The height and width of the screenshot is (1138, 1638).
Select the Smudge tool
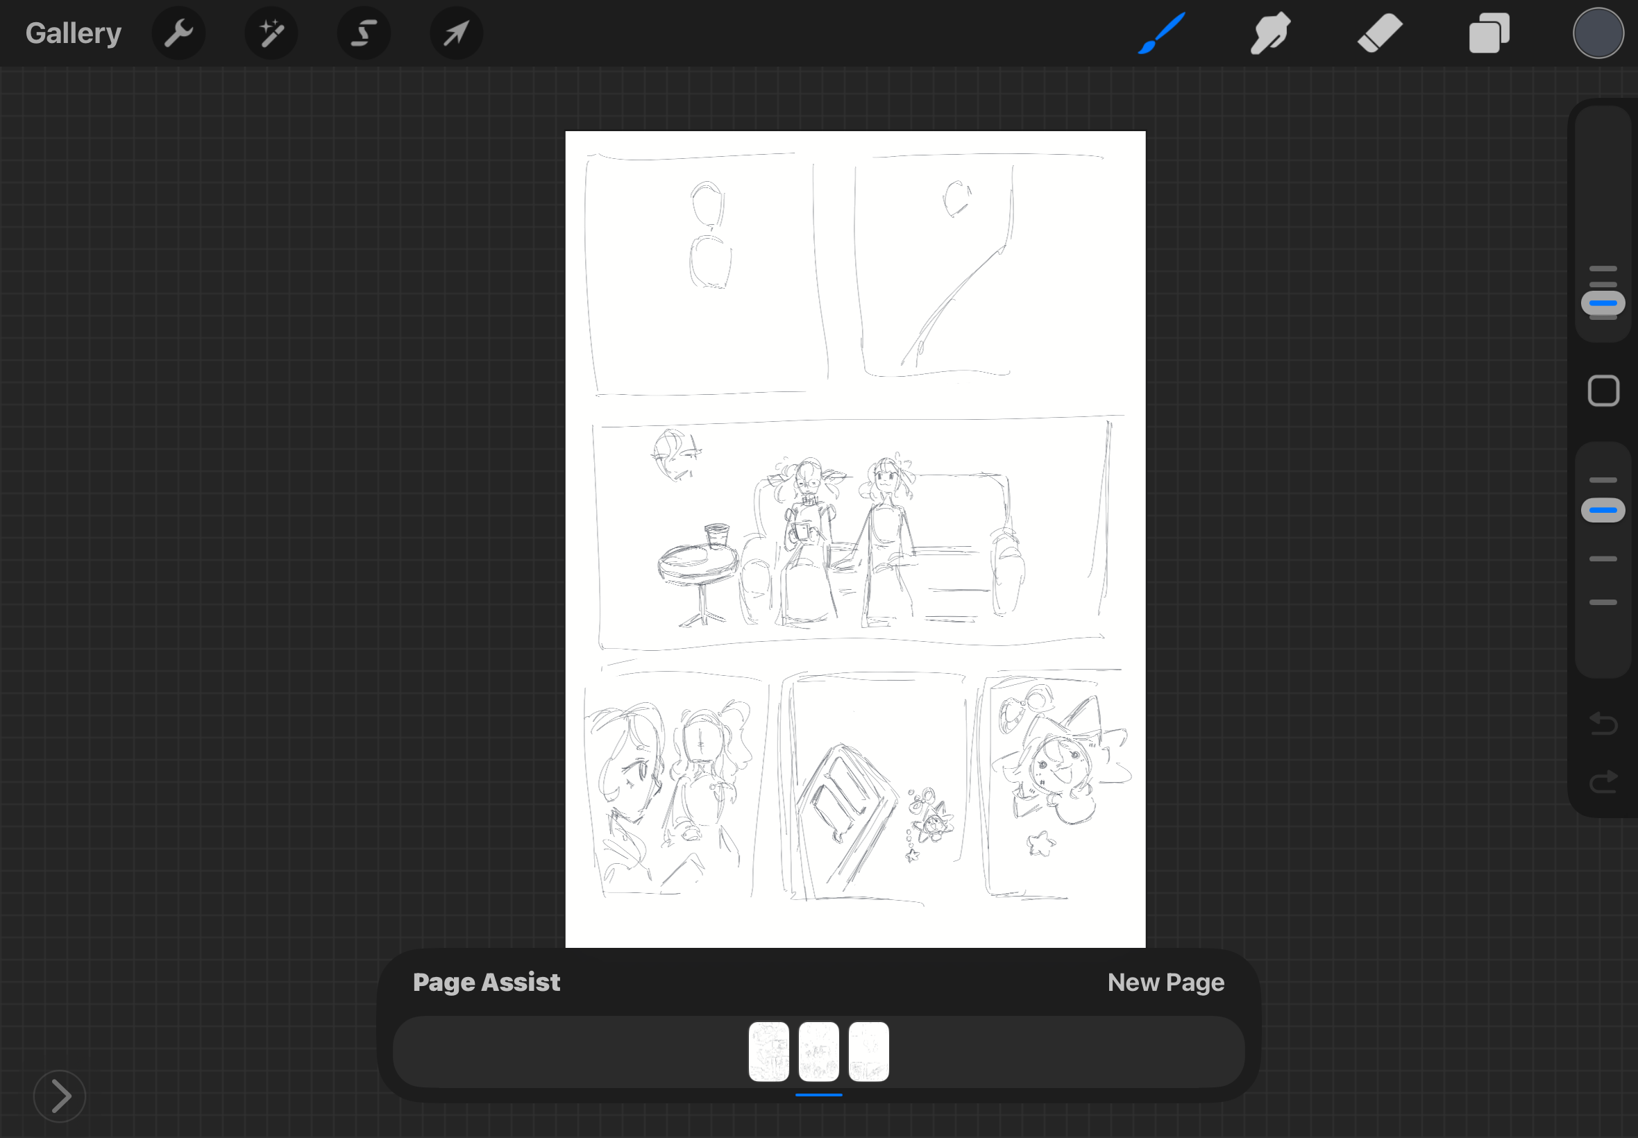tap(1270, 33)
